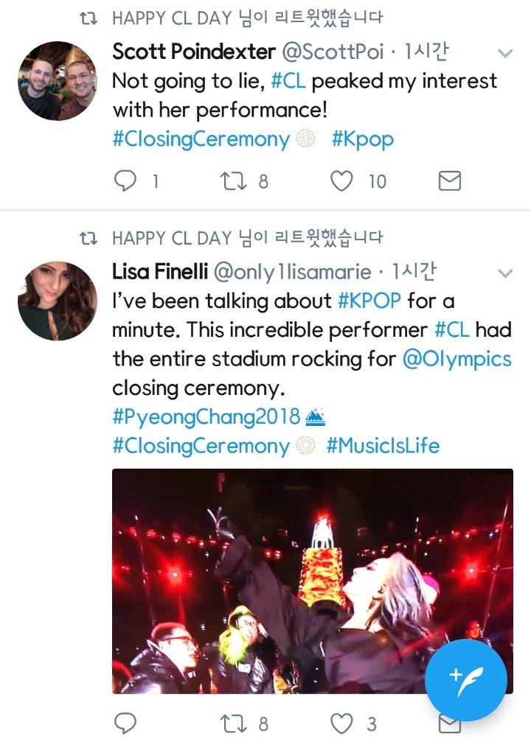Reply to Lisa Finelli's tweet
Image resolution: width=531 pixels, height=745 pixels.
coord(126,724)
